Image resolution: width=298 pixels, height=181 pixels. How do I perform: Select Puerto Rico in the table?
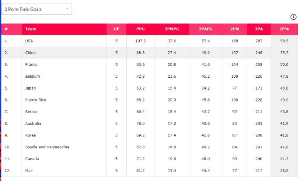click(x=35, y=100)
